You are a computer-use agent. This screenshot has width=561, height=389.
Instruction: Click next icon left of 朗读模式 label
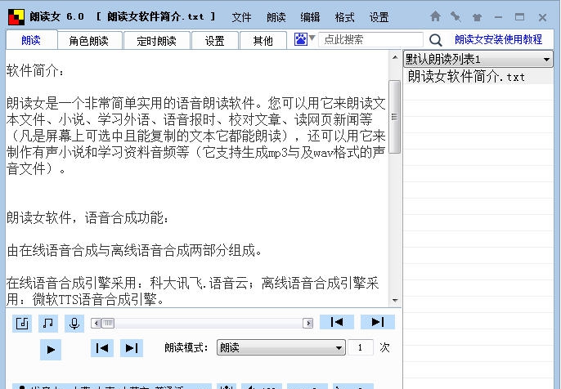(x=132, y=348)
